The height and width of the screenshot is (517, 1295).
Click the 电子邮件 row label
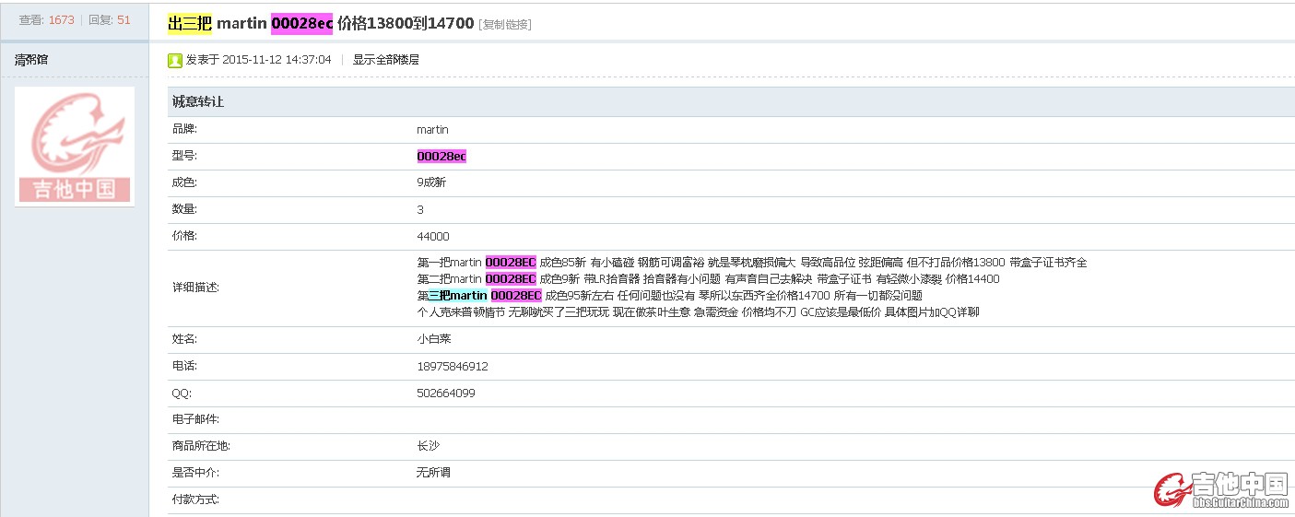195,420
